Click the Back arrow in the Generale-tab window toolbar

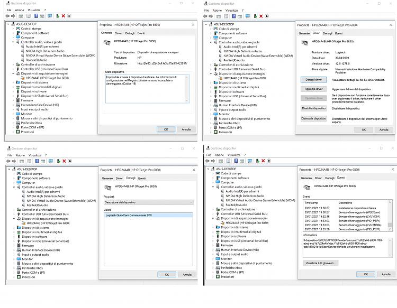point(7,16)
